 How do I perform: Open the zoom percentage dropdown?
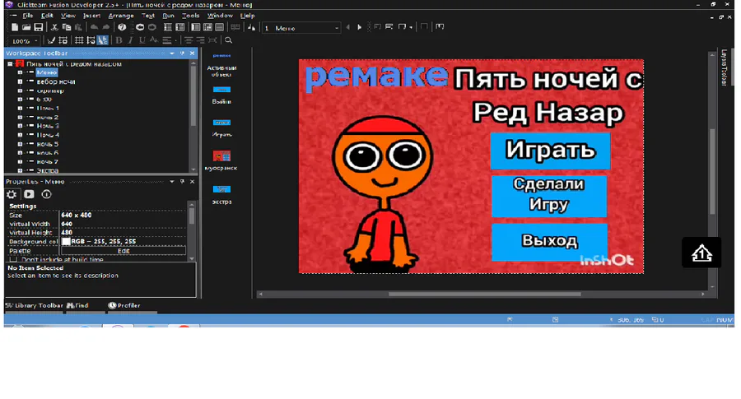[x=35, y=40]
